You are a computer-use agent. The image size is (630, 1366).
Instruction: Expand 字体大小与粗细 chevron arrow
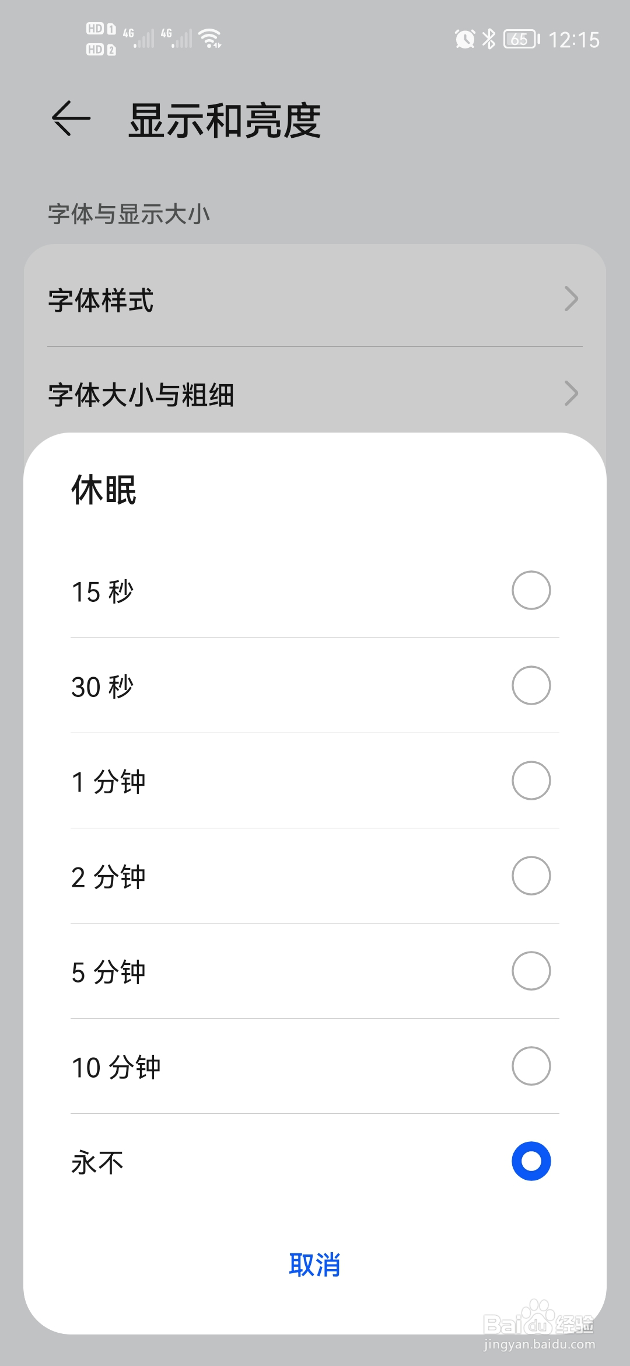(571, 393)
